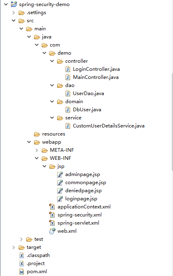The image size is (173, 276).
Task: Click the pom.xml Maven file icon
Action: 21,272
